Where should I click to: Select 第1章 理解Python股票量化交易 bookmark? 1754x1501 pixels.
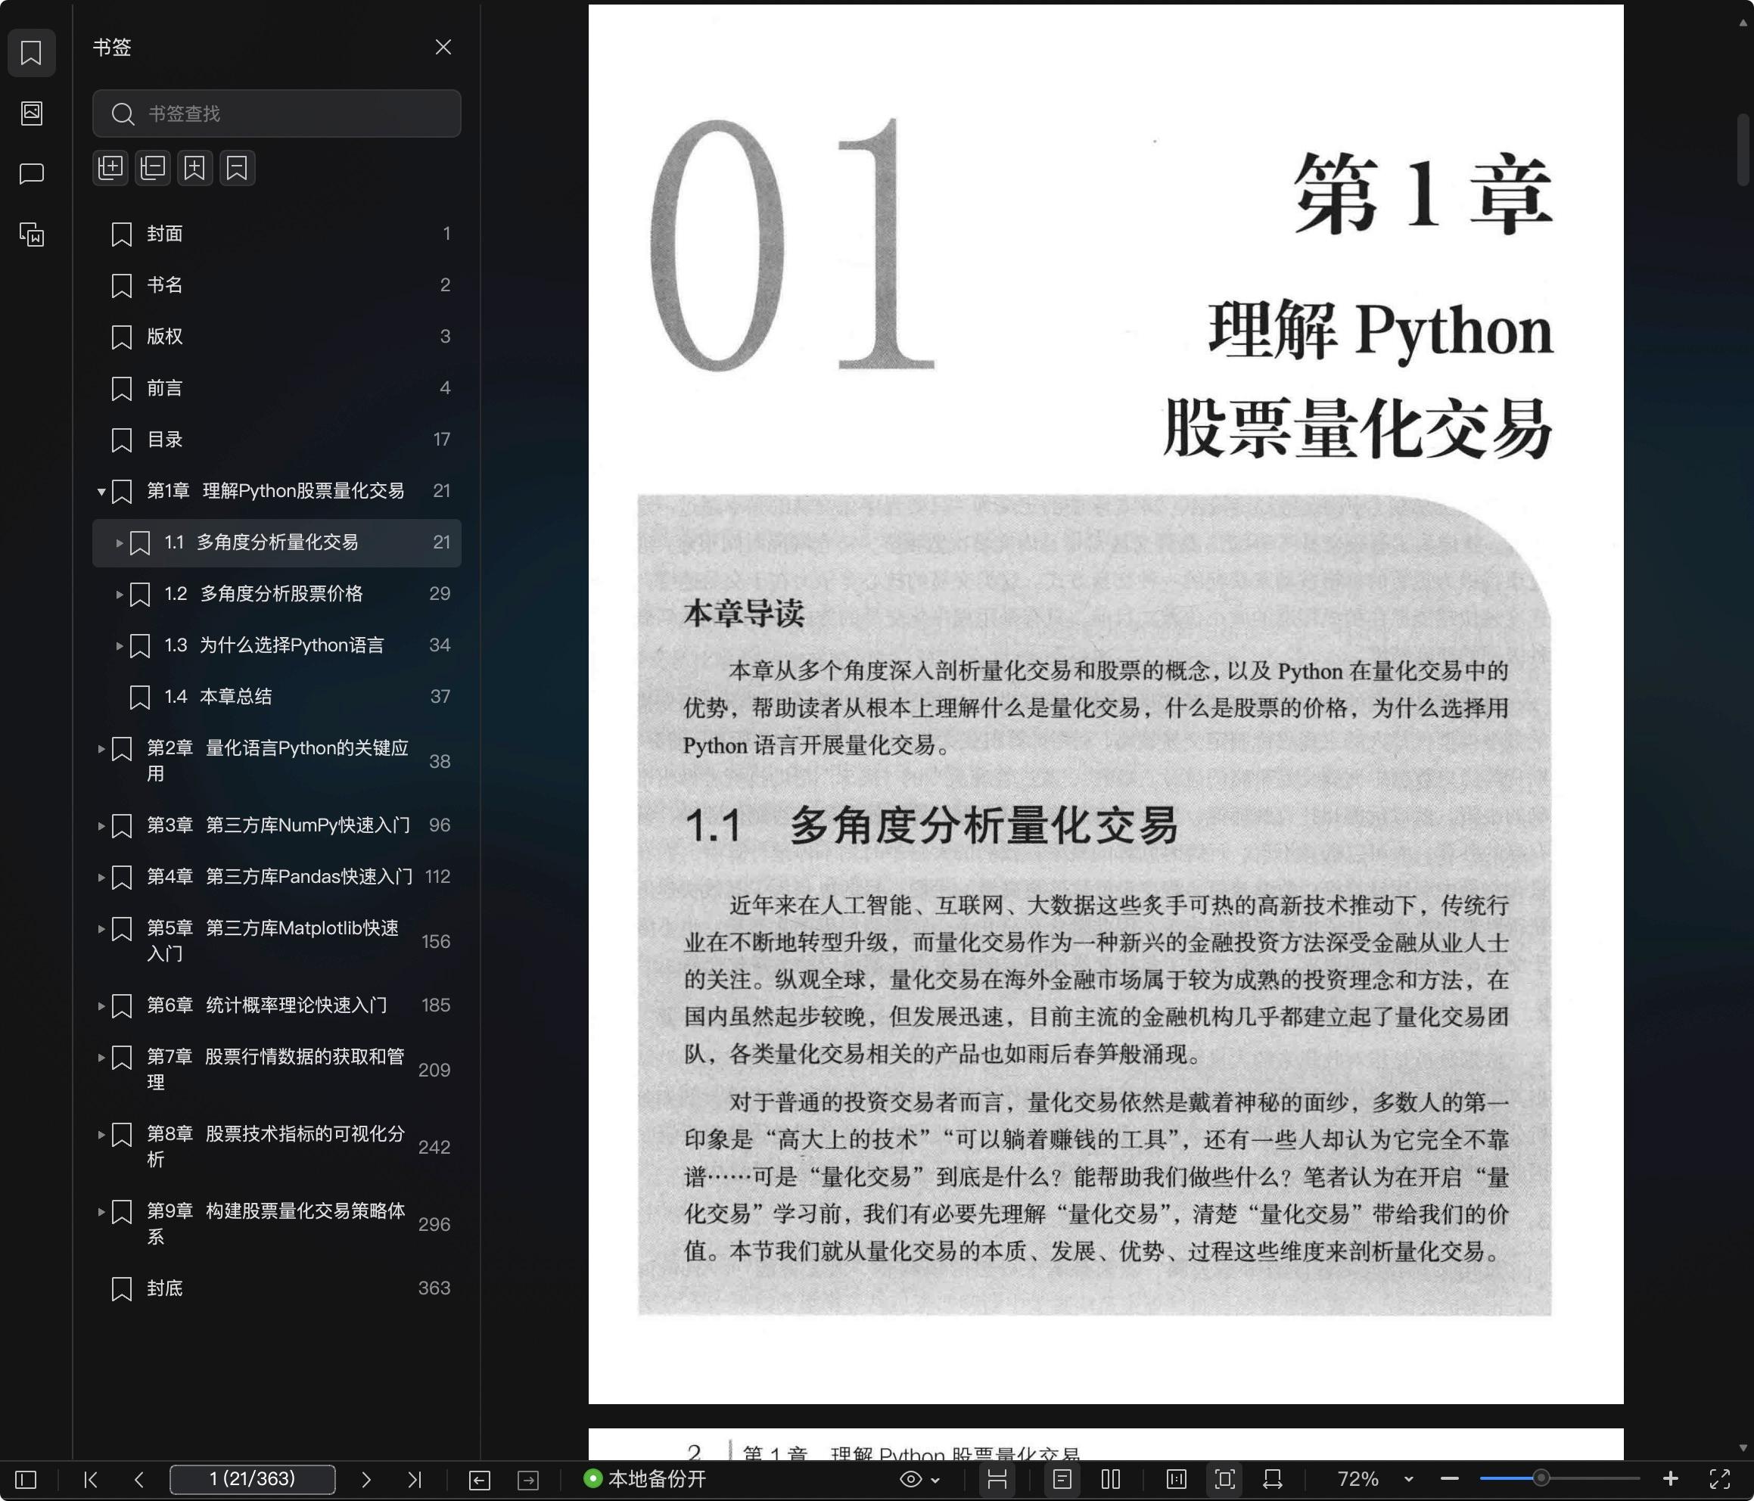[x=277, y=491]
